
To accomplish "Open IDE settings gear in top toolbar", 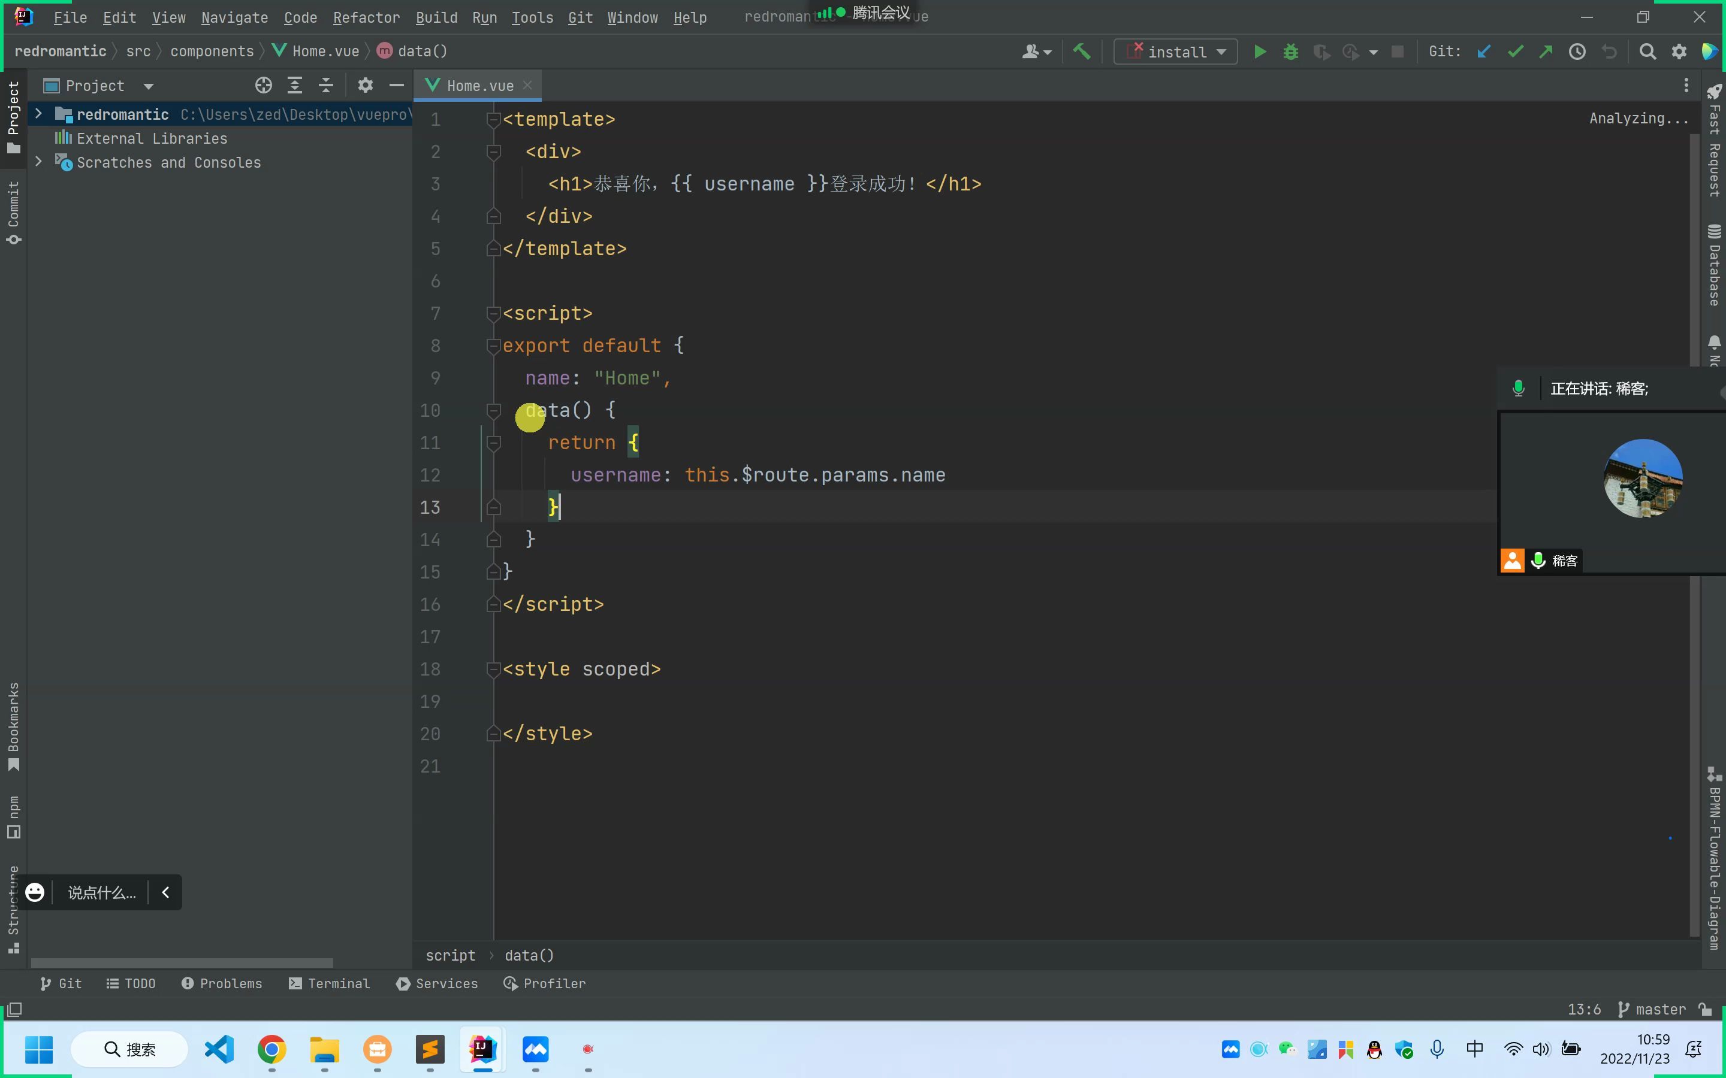I will [1679, 52].
